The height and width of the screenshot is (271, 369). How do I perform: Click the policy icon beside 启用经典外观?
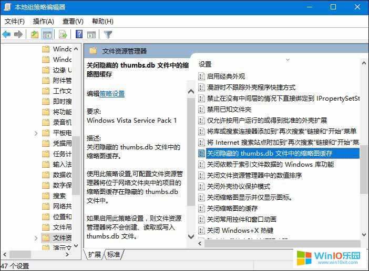point(201,76)
